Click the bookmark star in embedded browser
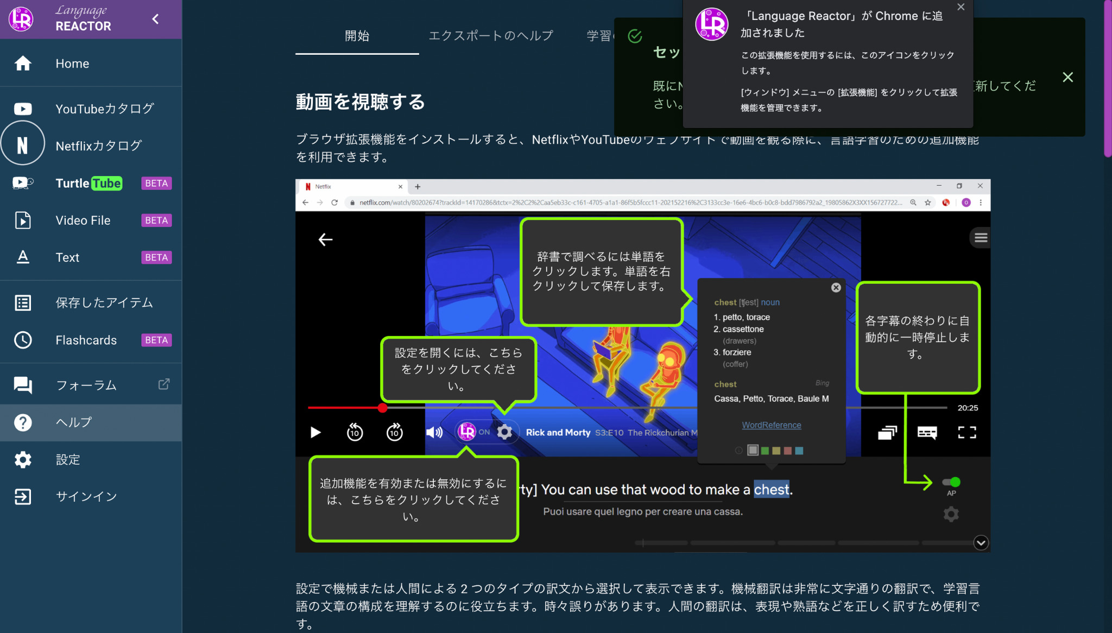The width and height of the screenshot is (1112, 633). [928, 202]
